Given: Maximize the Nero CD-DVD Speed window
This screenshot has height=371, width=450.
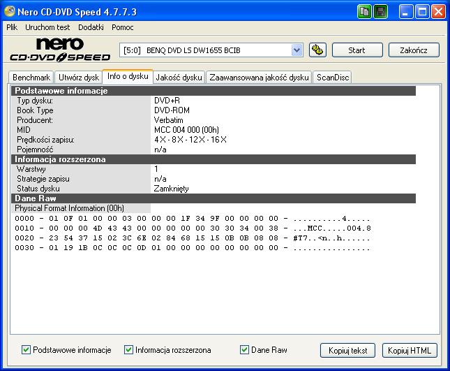Looking at the screenshot, I should coord(422,12).
